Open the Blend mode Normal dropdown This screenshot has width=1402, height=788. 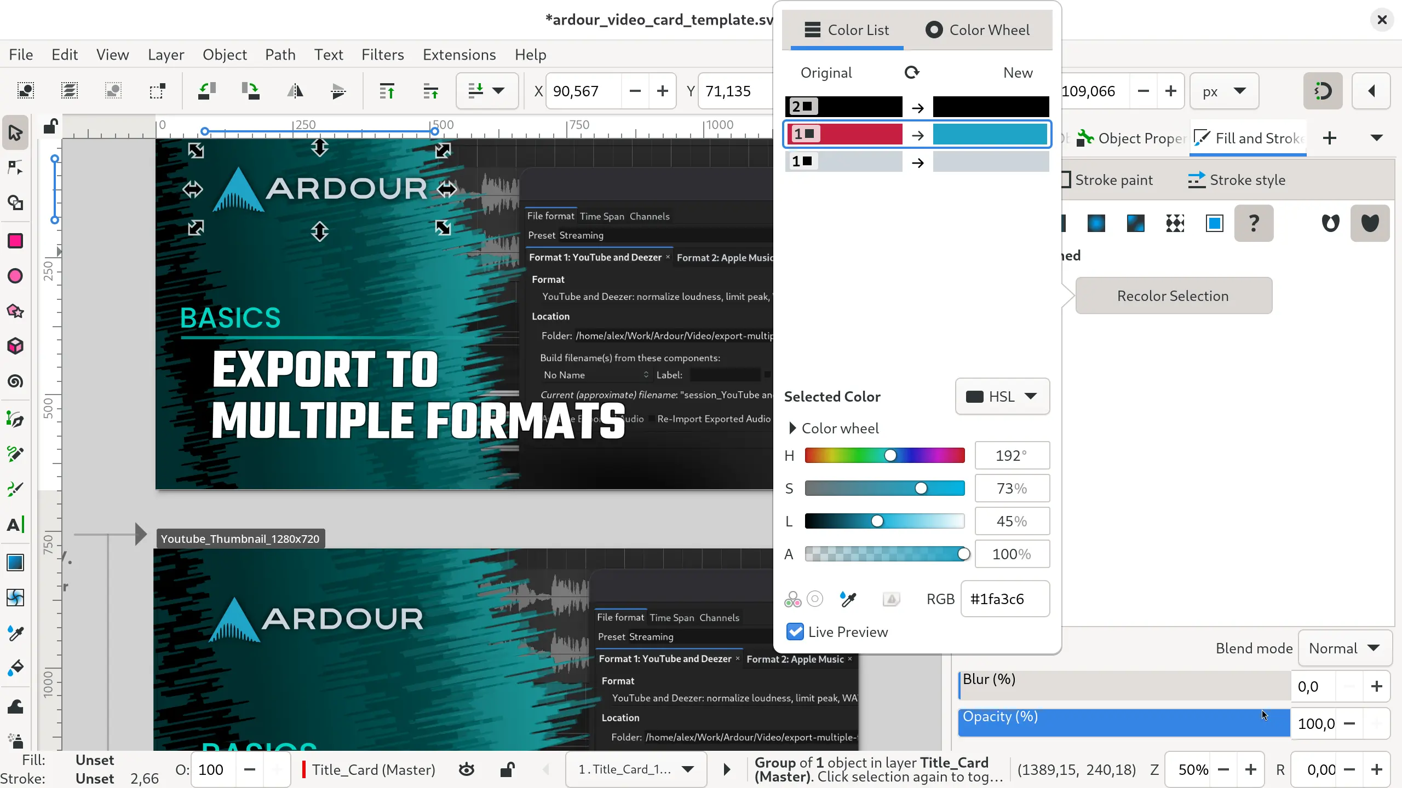click(x=1345, y=648)
